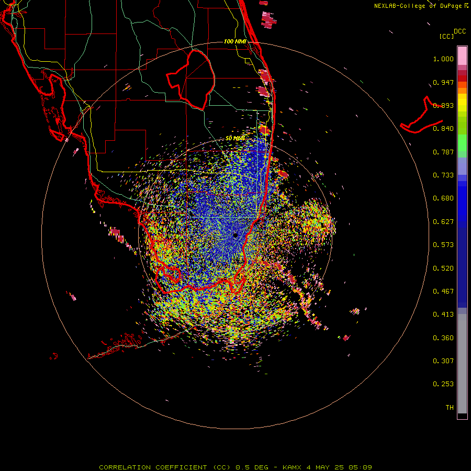
Task: Click the 0.253 scale label
Action: (443, 384)
